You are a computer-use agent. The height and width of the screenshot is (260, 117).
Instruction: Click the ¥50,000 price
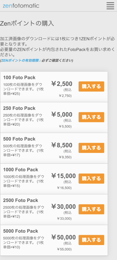point(64,238)
